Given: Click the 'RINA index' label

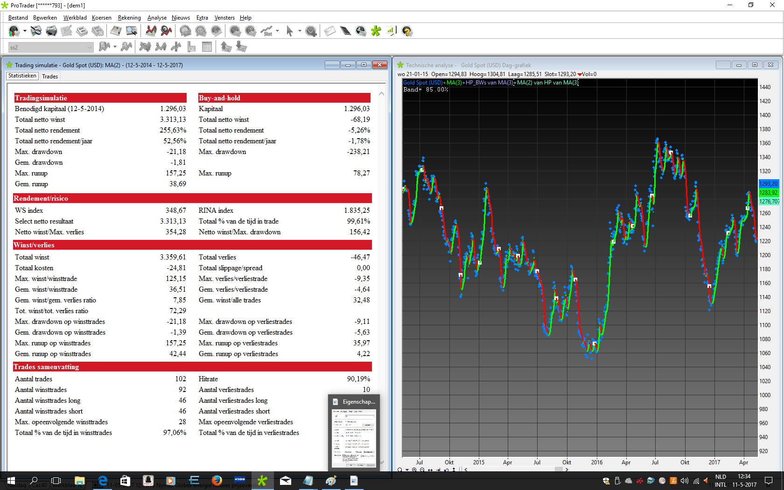Looking at the screenshot, I should pyautogui.click(x=216, y=210).
